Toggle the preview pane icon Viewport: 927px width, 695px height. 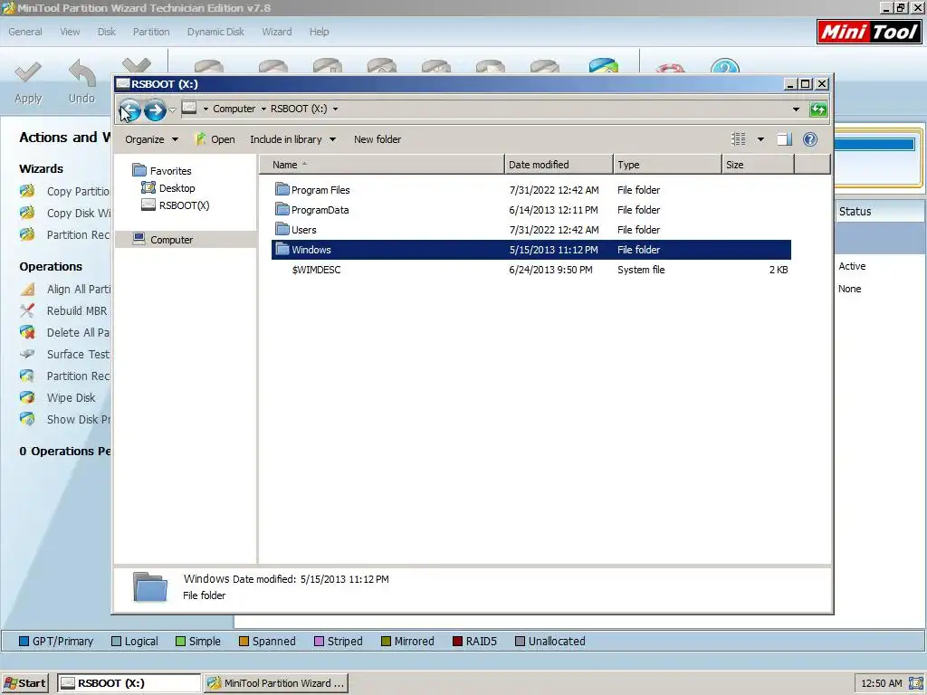pos(784,138)
